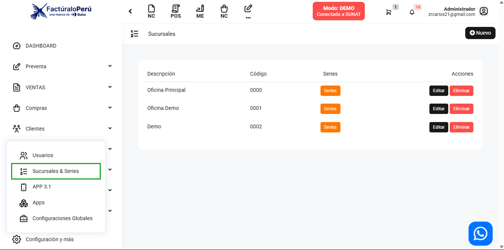This screenshot has width=504, height=250.
Task: Open the Administrador user profile icon
Action: tap(484, 11)
